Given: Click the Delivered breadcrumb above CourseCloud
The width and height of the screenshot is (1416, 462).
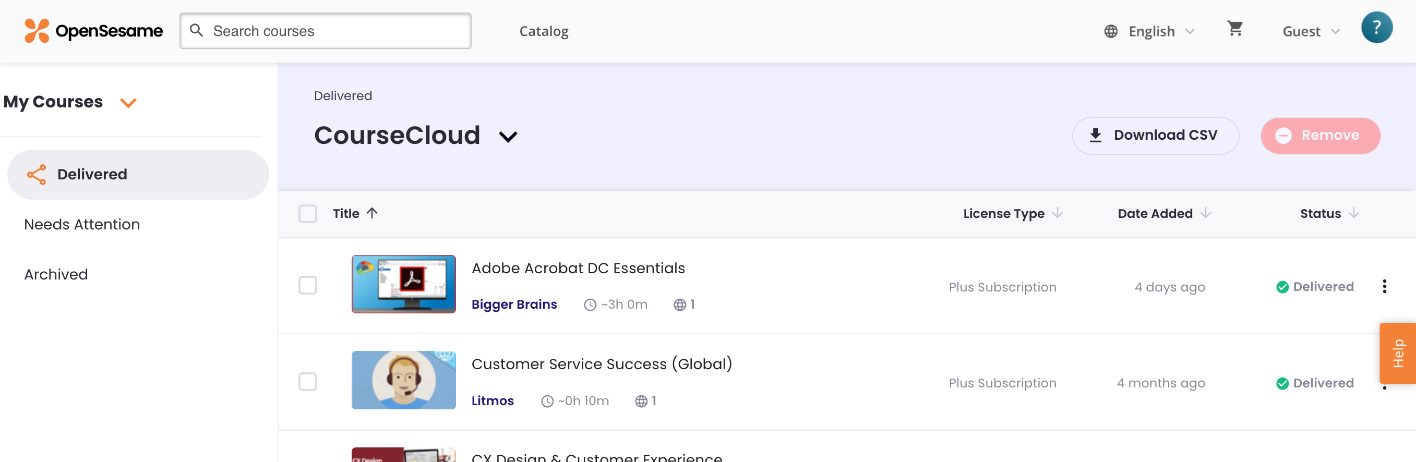Looking at the screenshot, I should [x=343, y=95].
